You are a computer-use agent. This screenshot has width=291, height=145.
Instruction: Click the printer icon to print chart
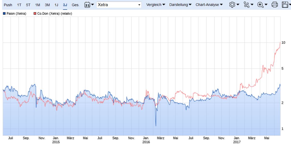[275, 5]
